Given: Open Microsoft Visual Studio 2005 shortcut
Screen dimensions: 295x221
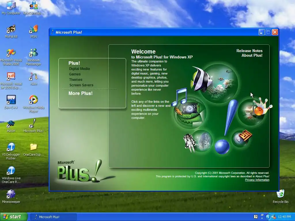Looking at the screenshot, I should 11,57.
